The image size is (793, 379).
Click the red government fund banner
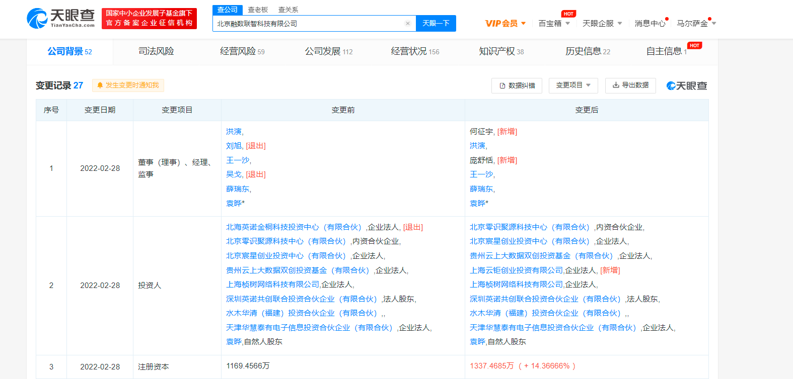coord(149,19)
